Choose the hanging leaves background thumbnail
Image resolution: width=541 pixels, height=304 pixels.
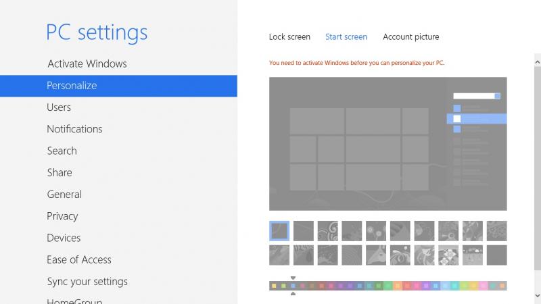(x=304, y=255)
